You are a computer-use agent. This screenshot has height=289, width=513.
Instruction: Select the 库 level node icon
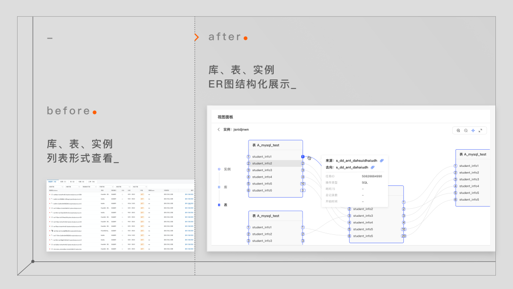219,187
